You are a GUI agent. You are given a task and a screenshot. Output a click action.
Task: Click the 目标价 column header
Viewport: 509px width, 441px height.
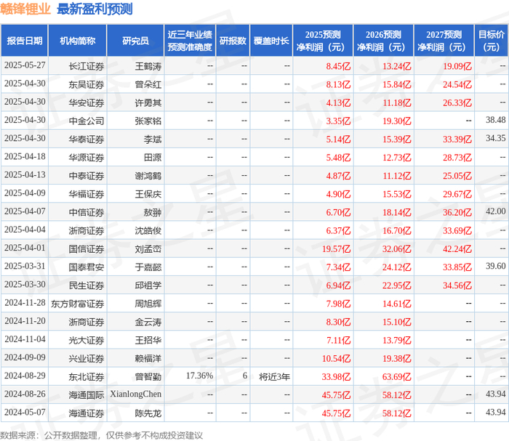pyautogui.click(x=492, y=41)
